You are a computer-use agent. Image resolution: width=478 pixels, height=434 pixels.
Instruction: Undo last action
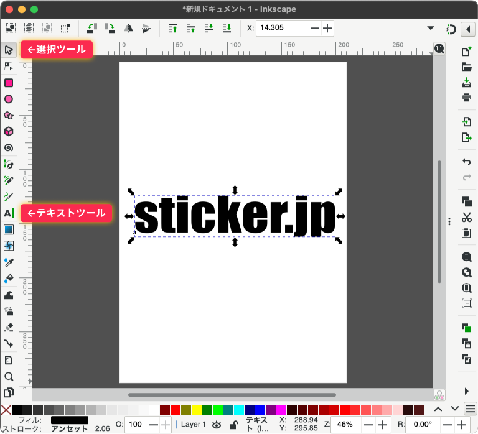point(466,162)
